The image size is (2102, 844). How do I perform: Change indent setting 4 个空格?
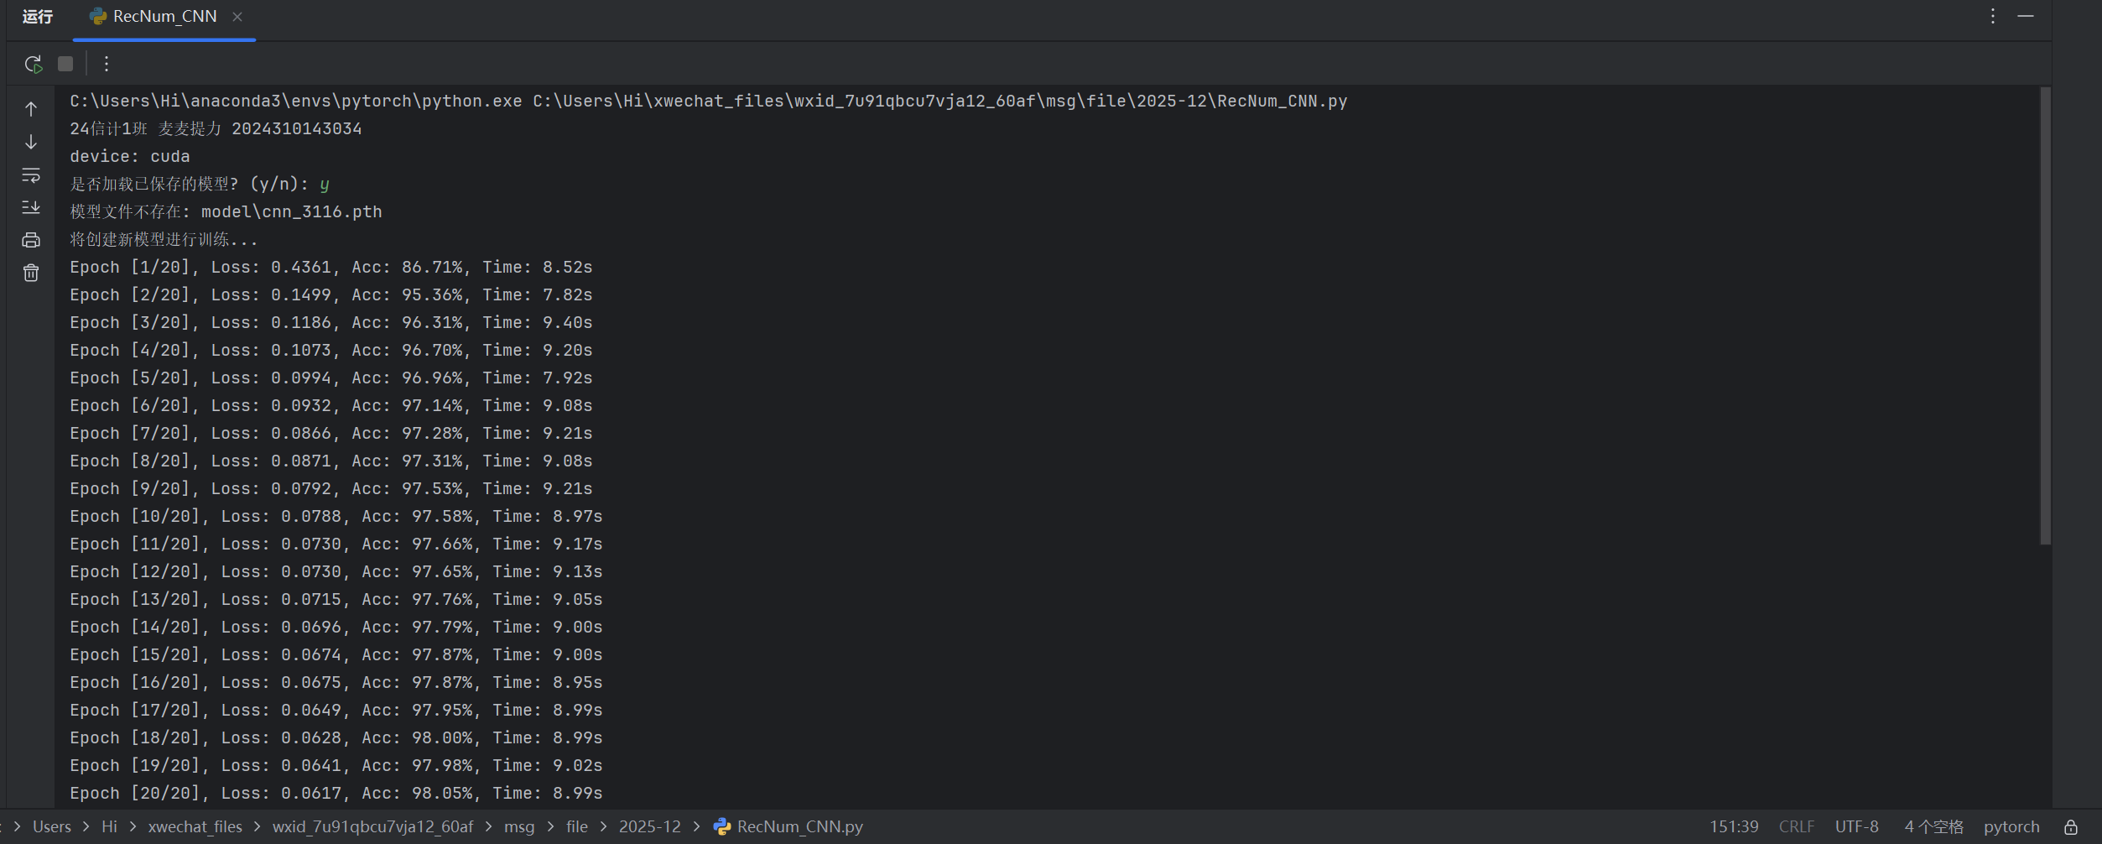coord(1933,827)
